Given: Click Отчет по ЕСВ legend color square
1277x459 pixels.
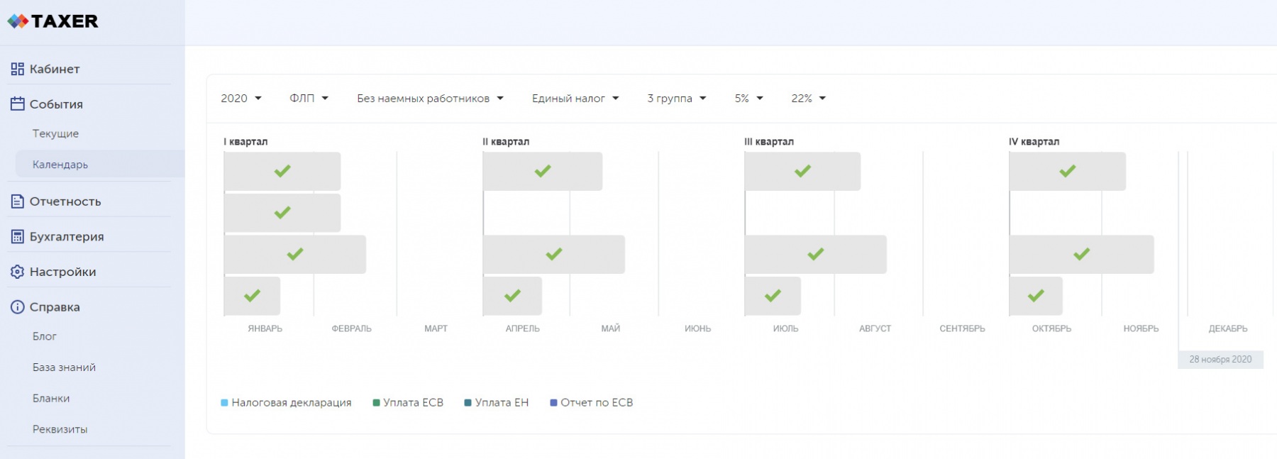Looking at the screenshot, I should [x=553, y=403].
